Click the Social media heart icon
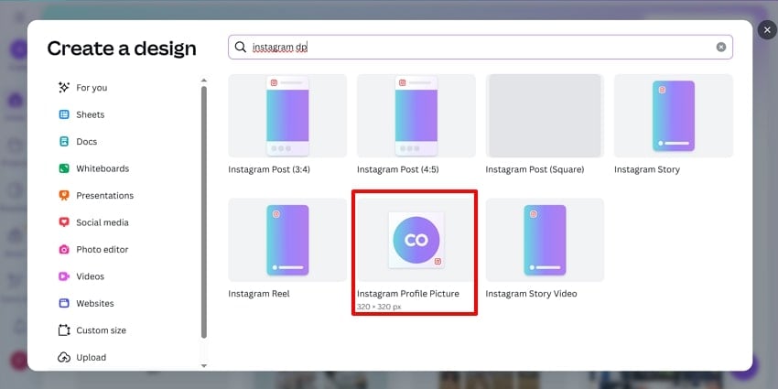 point(64,222)
